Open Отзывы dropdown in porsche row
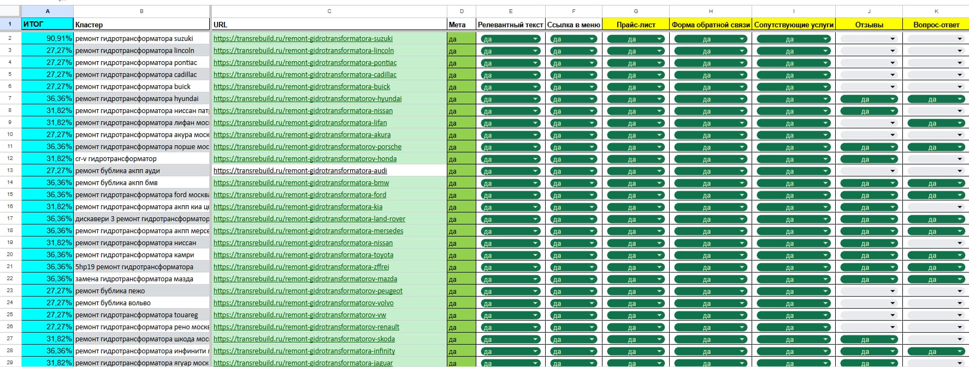Viewport: 969px width, 367px height. tap(869, 147)
